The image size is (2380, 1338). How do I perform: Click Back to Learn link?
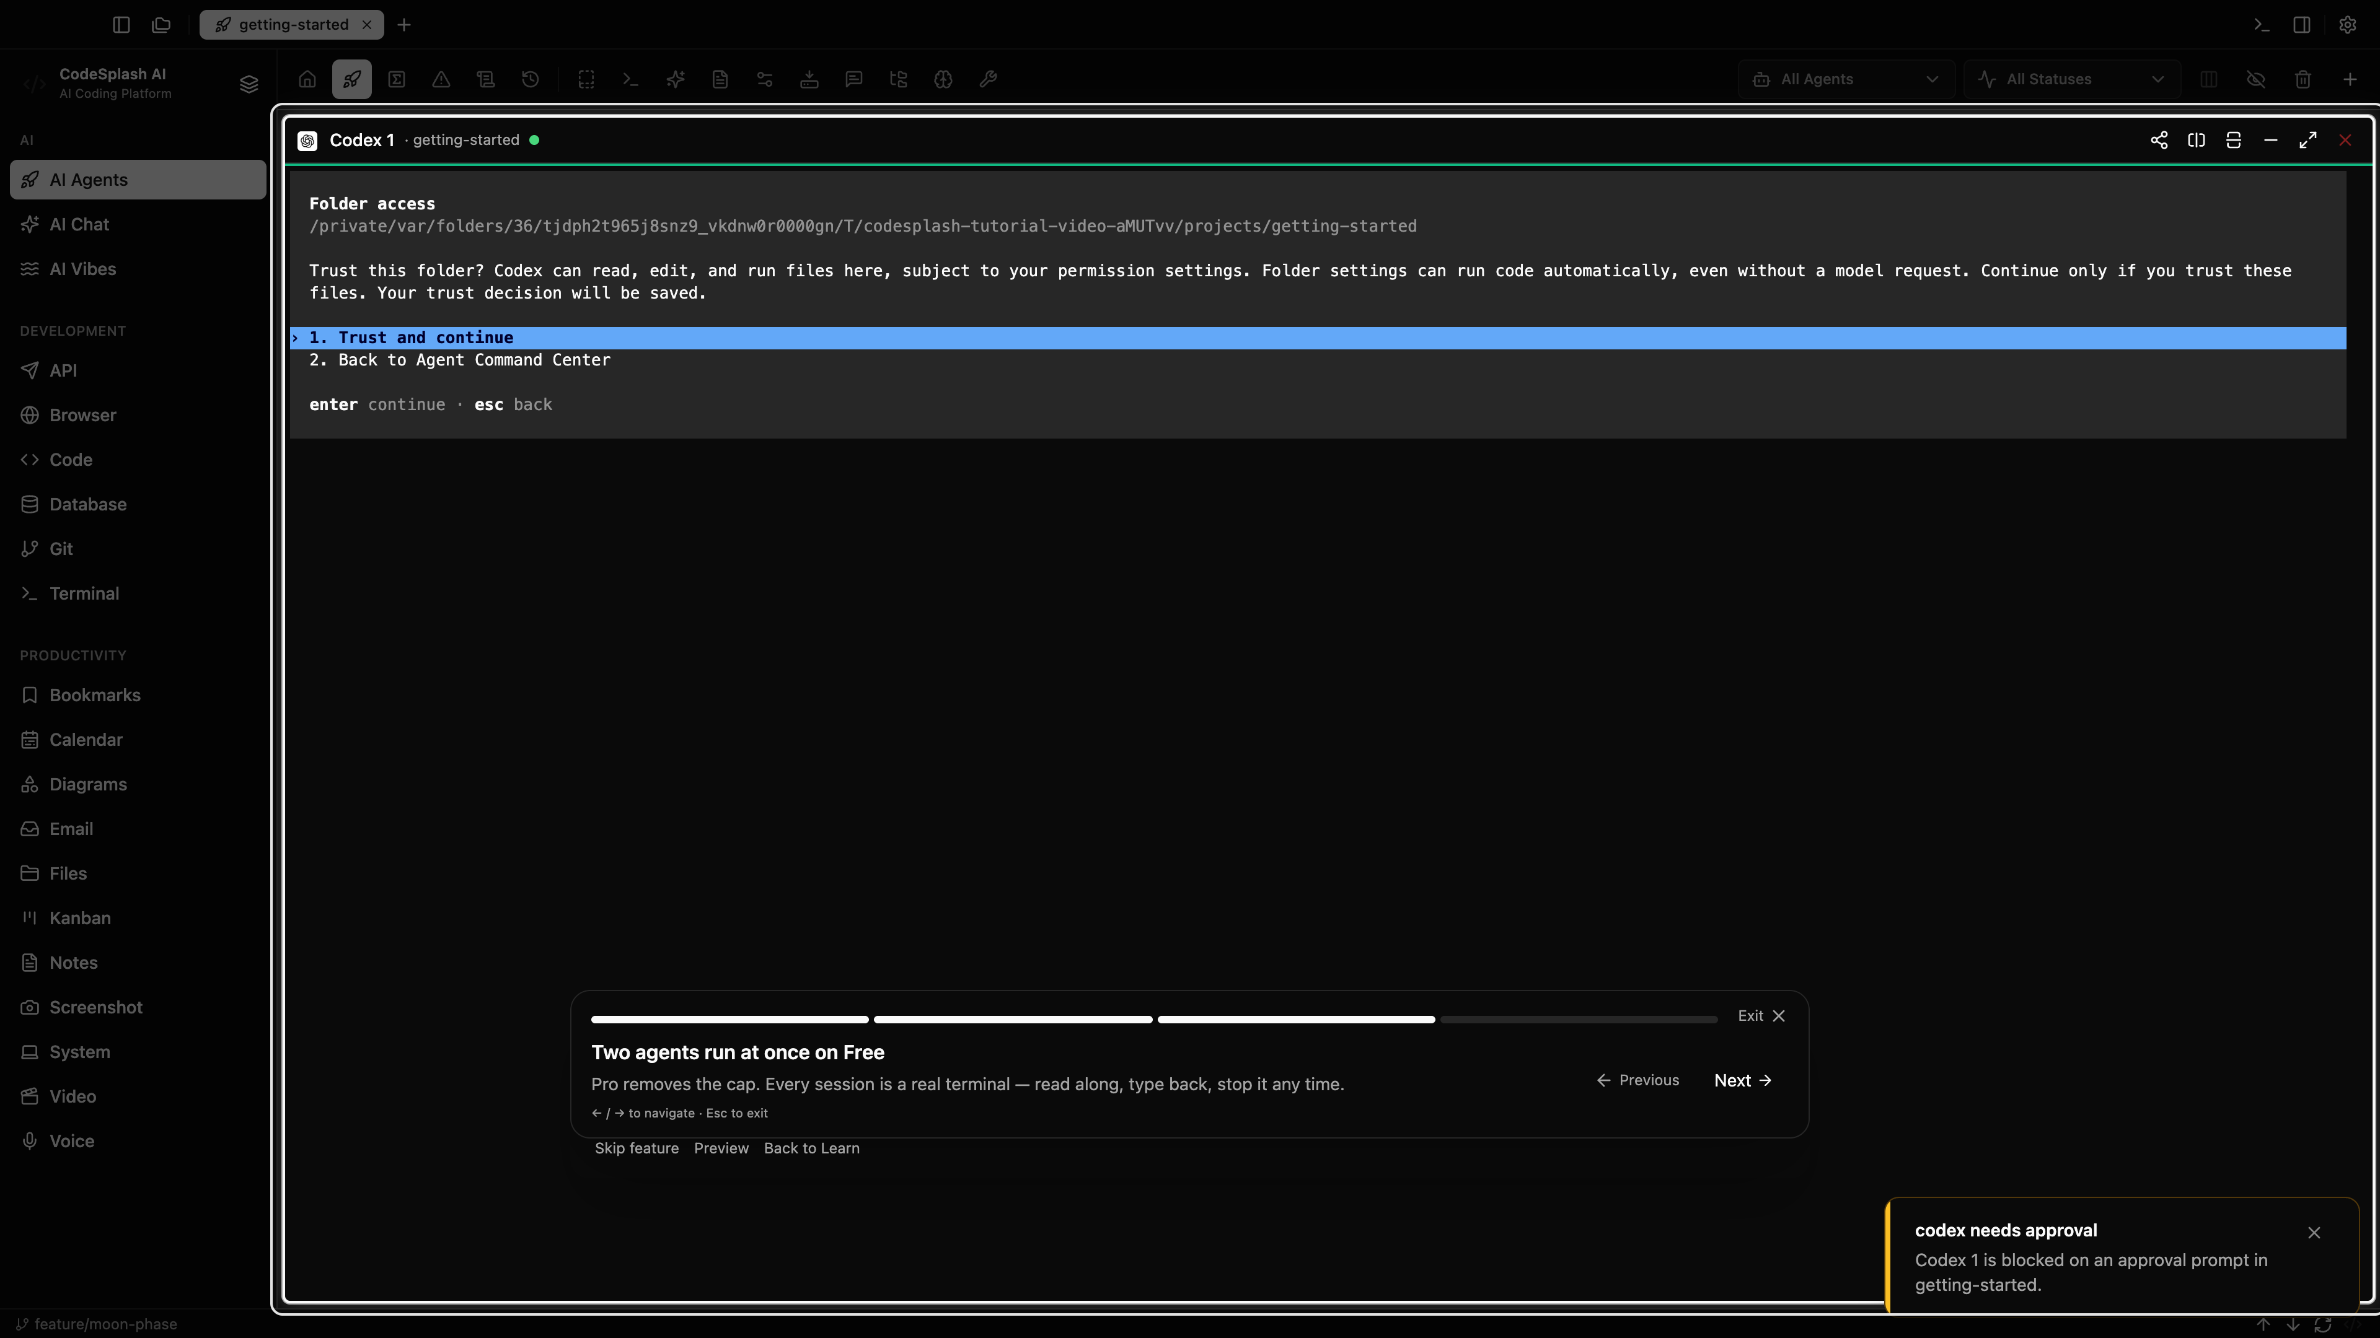pos(811,1148)
